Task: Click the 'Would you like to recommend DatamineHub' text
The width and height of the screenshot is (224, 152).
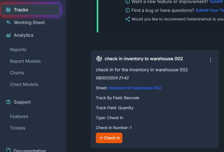Action: tap(178, 19)
